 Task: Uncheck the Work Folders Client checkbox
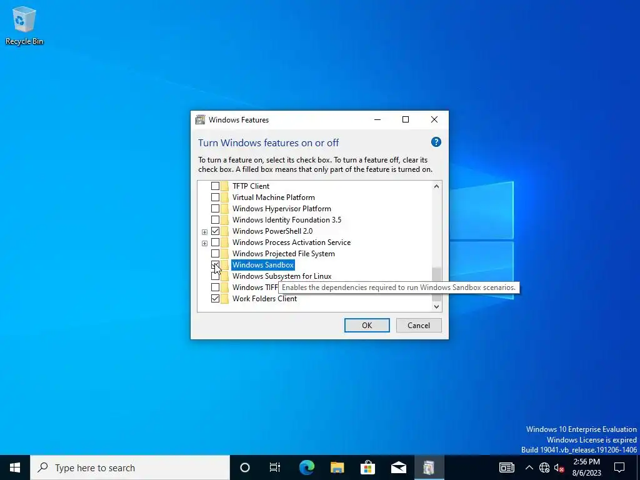pyautogui.click(x=215, y=298)
